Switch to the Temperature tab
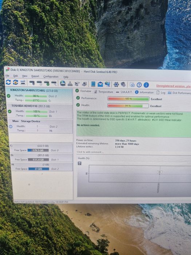Viewport: 191px width, 255px height. (104, 92)
